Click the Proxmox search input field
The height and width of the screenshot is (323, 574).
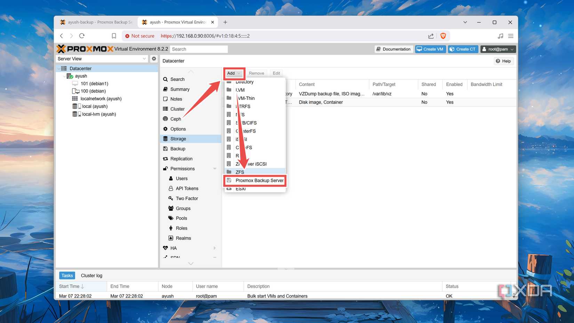(x=199, y=49)
